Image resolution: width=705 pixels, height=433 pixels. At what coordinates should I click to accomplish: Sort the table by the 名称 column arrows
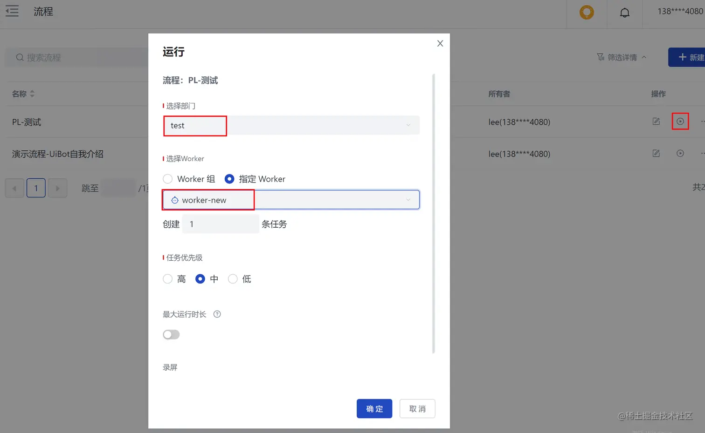coord(32,94)
